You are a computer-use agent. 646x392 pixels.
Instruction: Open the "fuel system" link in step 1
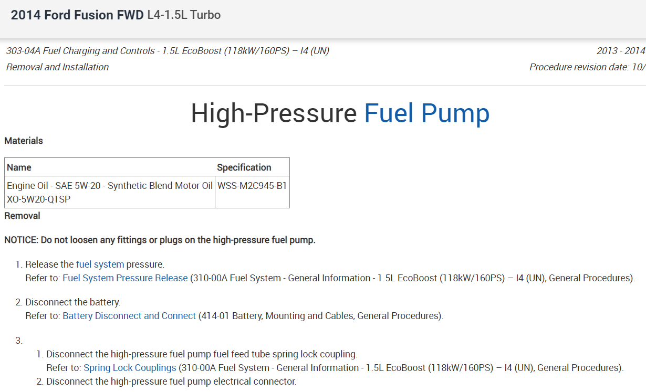(x=100, y=264)
